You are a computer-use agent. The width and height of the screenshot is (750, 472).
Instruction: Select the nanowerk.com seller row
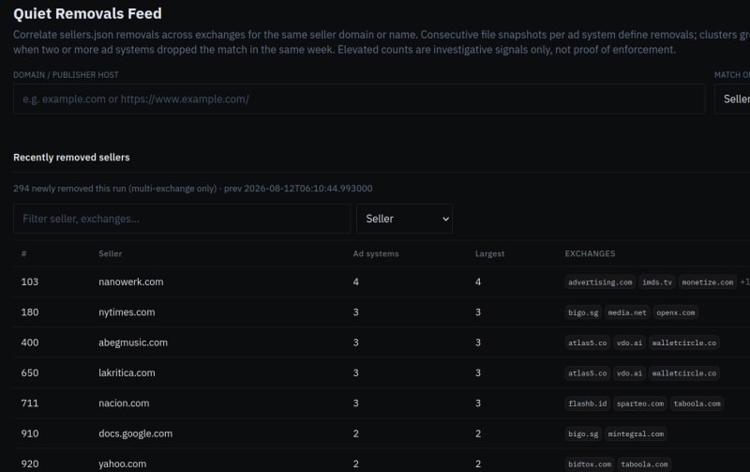382,282
